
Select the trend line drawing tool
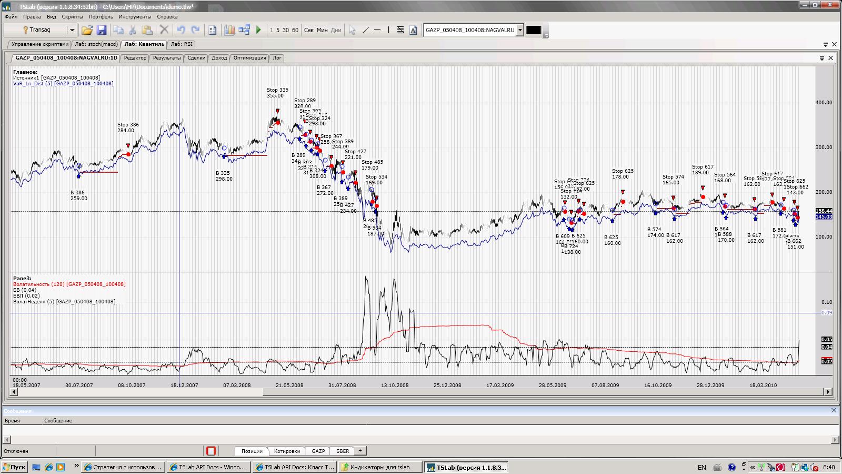click(366, 30)
